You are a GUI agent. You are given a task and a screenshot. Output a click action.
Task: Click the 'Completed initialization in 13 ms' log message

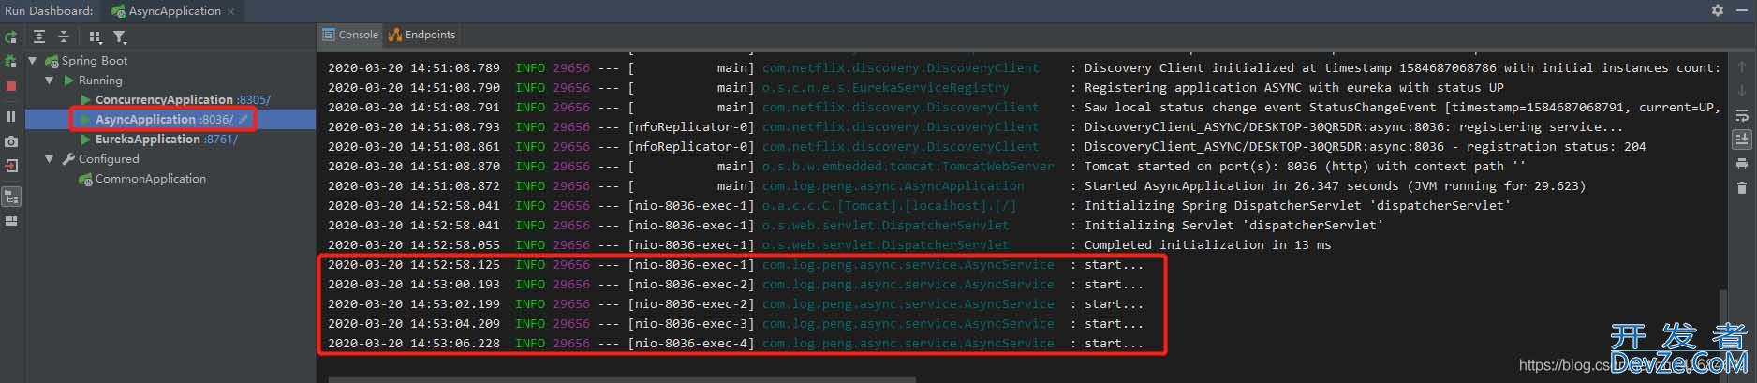(x=1207, y=244)
